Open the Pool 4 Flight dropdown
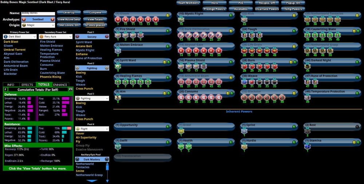The width and height of the screenshot is (364, 184). click(92, 129)
